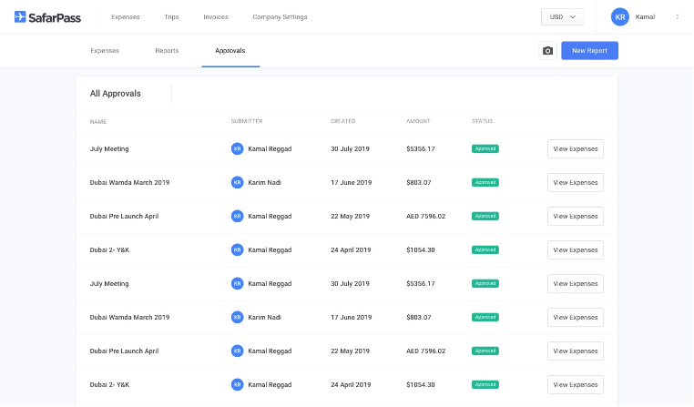View Expenses for first July Meeting row

pos(576,148)
